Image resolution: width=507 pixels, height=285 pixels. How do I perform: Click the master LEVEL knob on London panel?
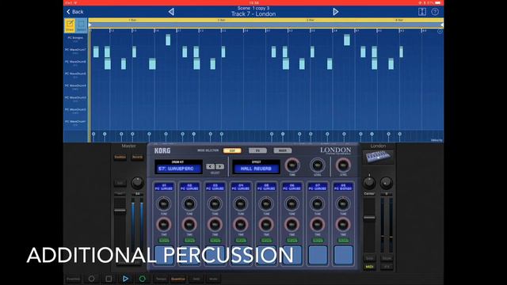pyautogui.click(x=343, y=165)
